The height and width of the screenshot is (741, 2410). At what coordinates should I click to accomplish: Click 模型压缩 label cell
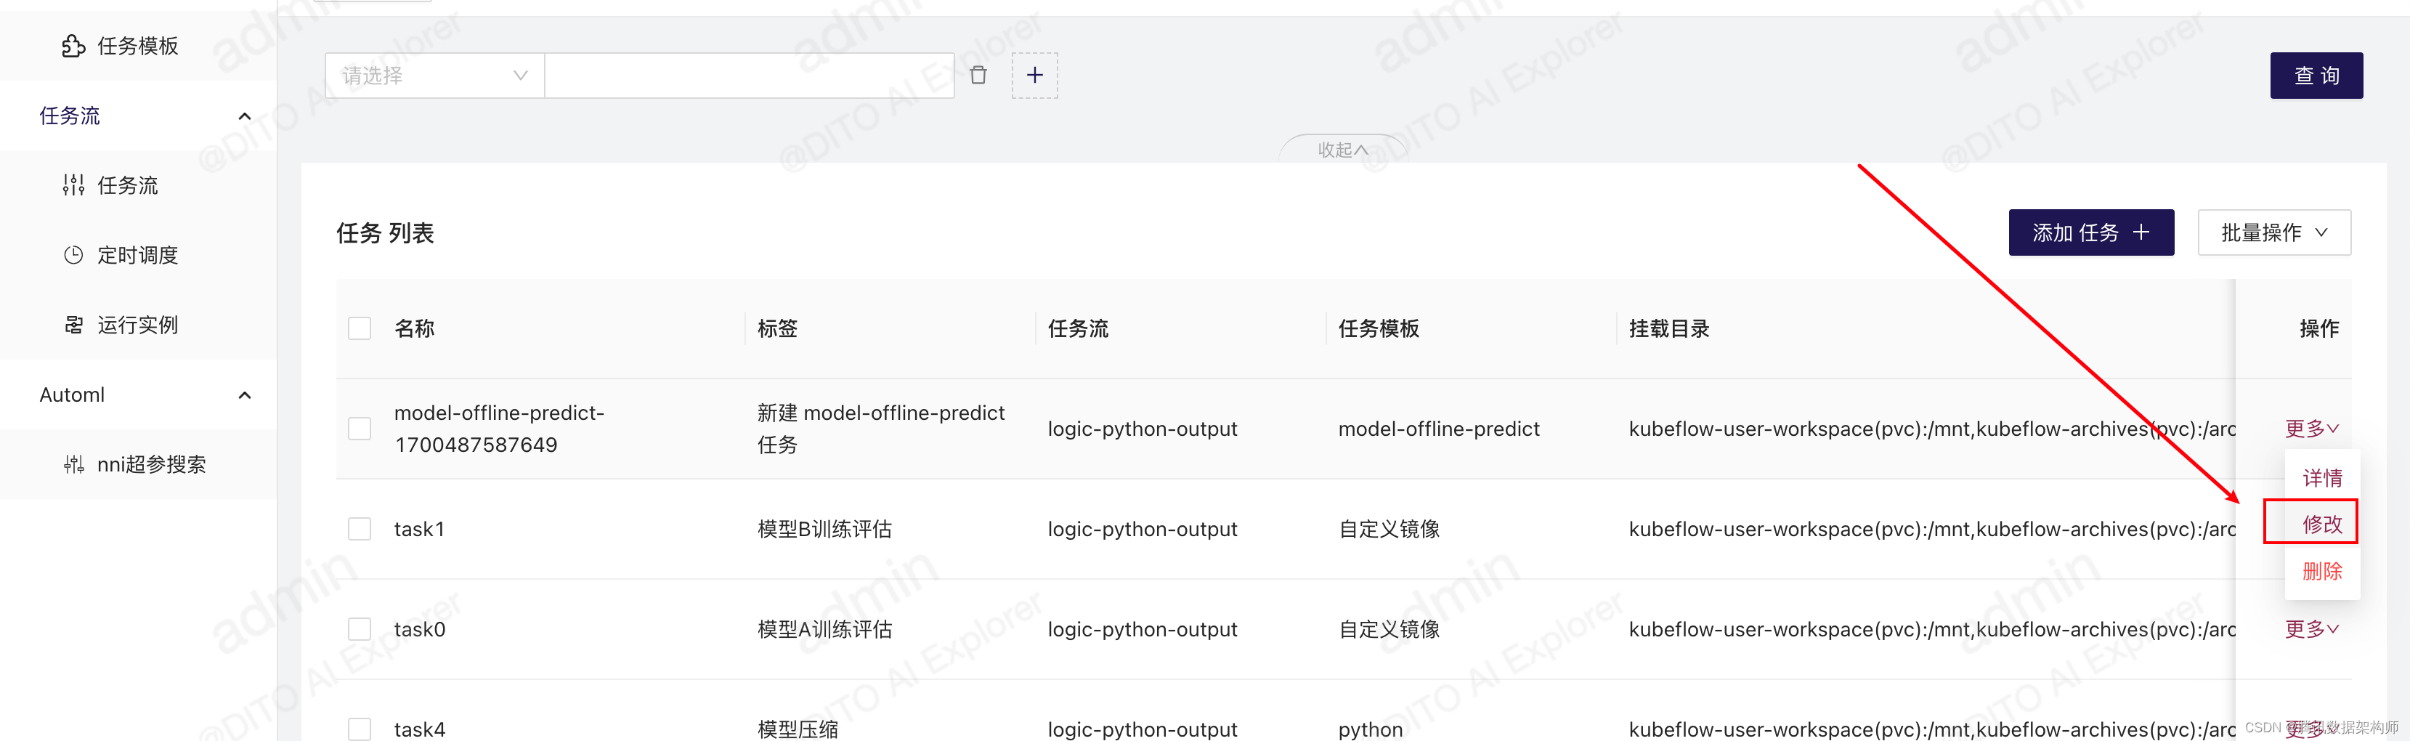[797, 729]
